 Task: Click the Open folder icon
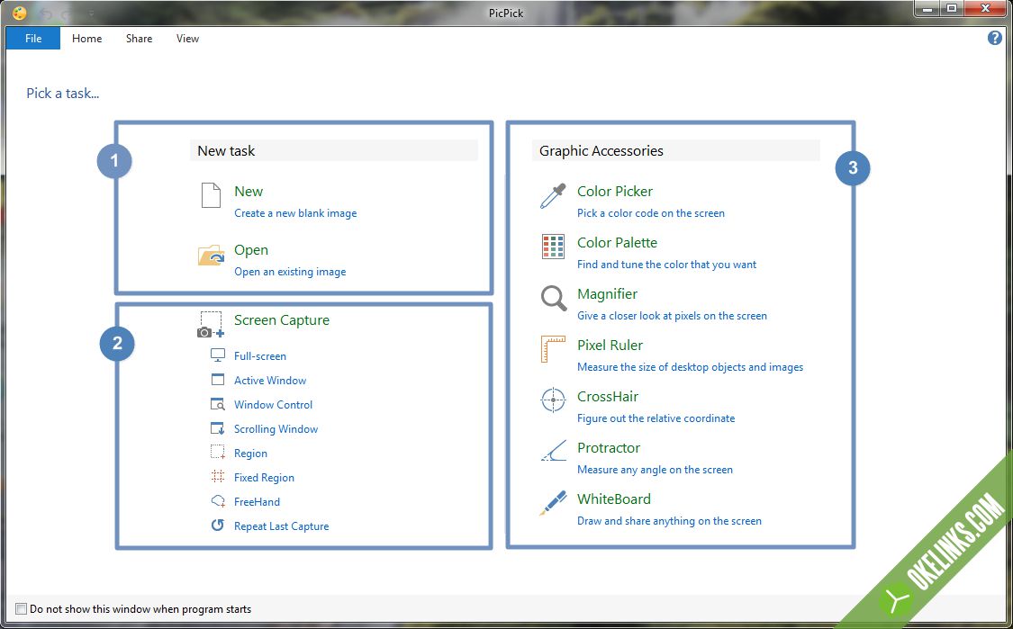point(212,255)
